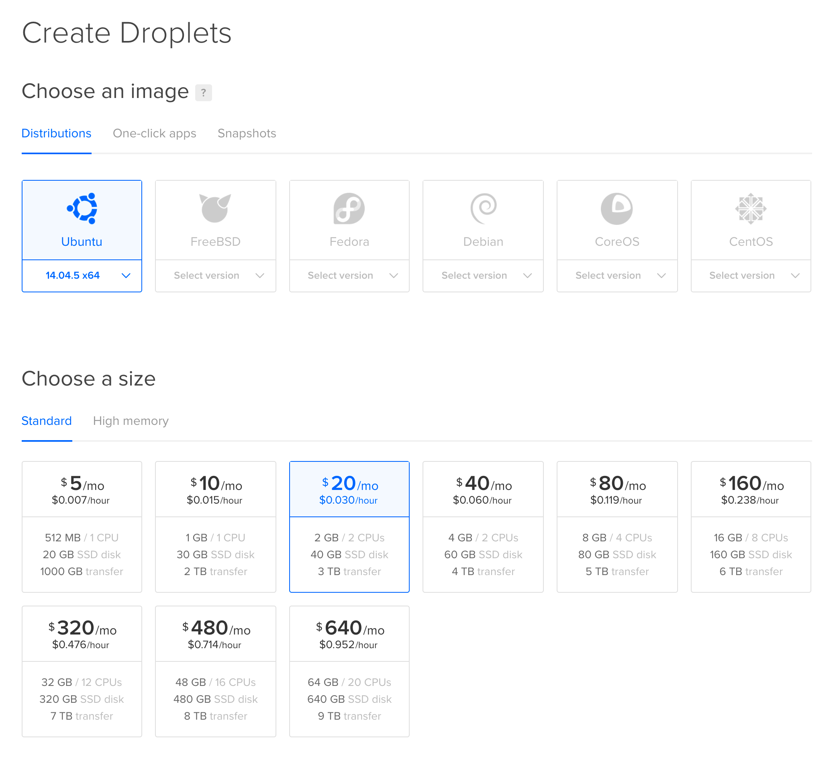Screen dimensions: 833x759
Task: Expand FreeBSD Select version dropdown
Action: (215, 275)
